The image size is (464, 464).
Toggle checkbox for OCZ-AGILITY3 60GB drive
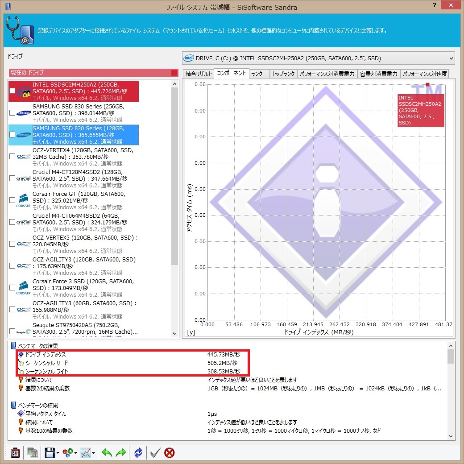pyautogui.click(x=12, y=310)
